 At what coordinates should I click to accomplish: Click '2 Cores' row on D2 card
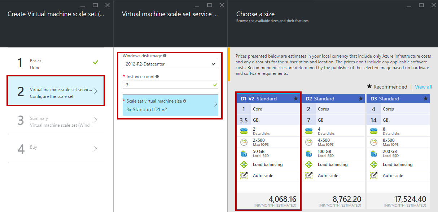(x=333, y=109)
